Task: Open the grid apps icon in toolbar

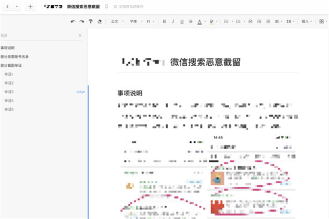Action: tap(321, 21)
